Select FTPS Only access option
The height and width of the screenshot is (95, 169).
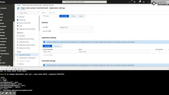73,16
